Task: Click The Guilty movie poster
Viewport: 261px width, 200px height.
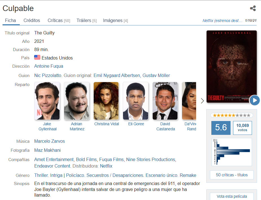Action: click(x=231, y=66)
